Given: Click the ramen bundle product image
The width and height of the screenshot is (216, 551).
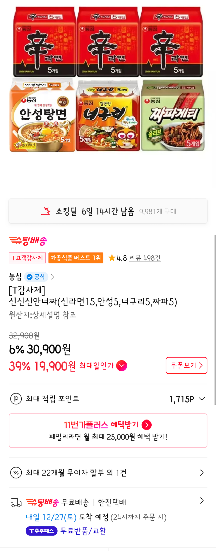Looking at the screenshot, I should pos(107,79).
